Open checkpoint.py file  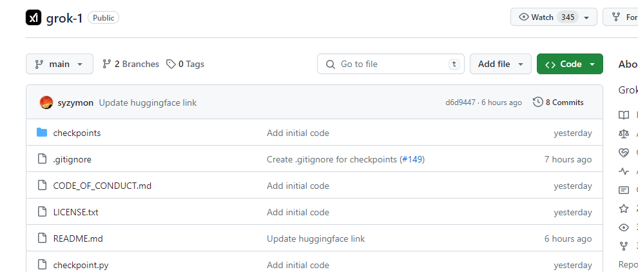(x=81, y=266)
